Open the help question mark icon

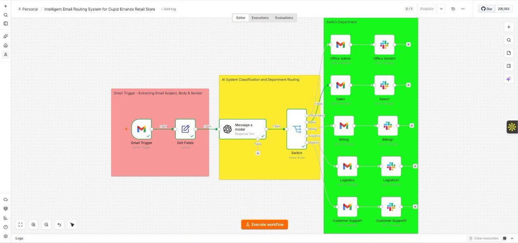[x=6, y=227]
